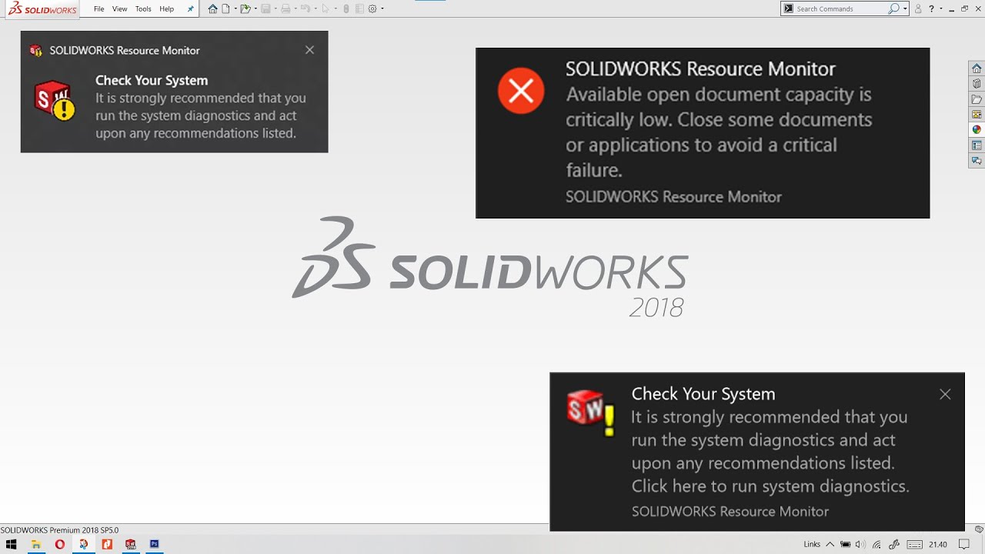Expand the Save dropdown arrow
Screen dimensions: 985x554
275,8
